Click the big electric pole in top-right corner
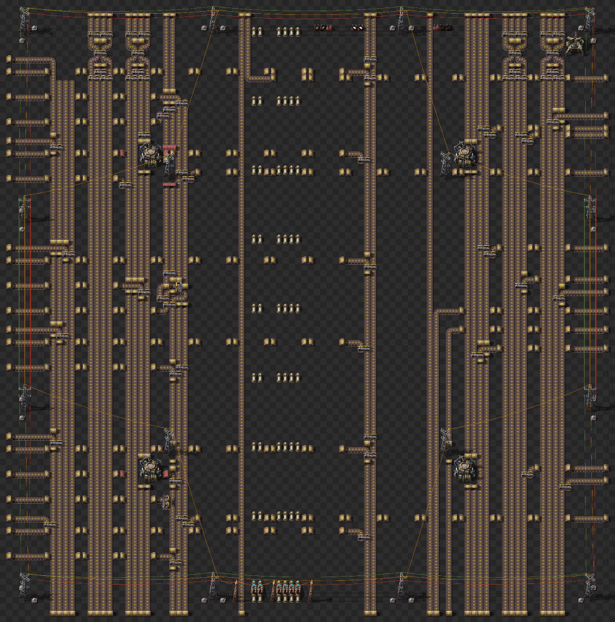The width and height of the screenshot is (615, 622). (590, 19)
